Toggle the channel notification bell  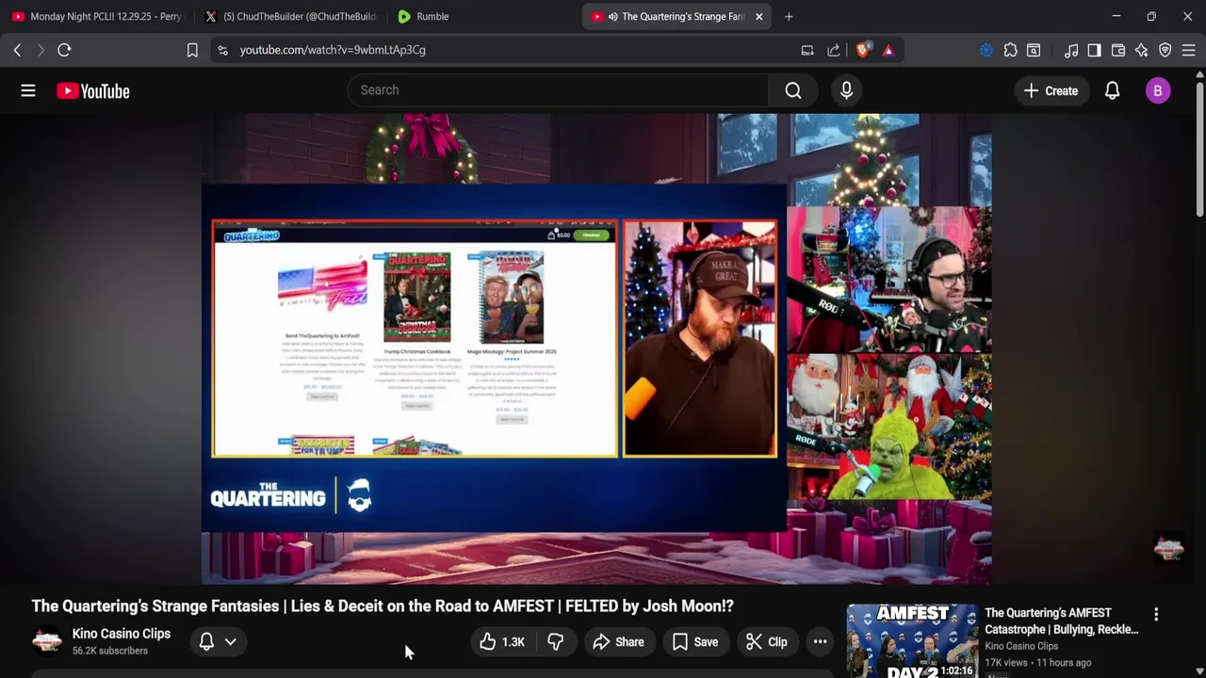[206, 641]
